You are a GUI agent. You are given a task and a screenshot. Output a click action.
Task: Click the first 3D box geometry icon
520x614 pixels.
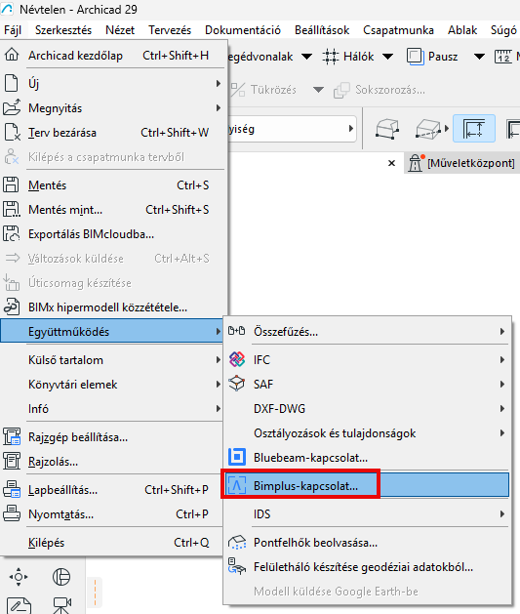pyautogui.click(x=387, y=129)
